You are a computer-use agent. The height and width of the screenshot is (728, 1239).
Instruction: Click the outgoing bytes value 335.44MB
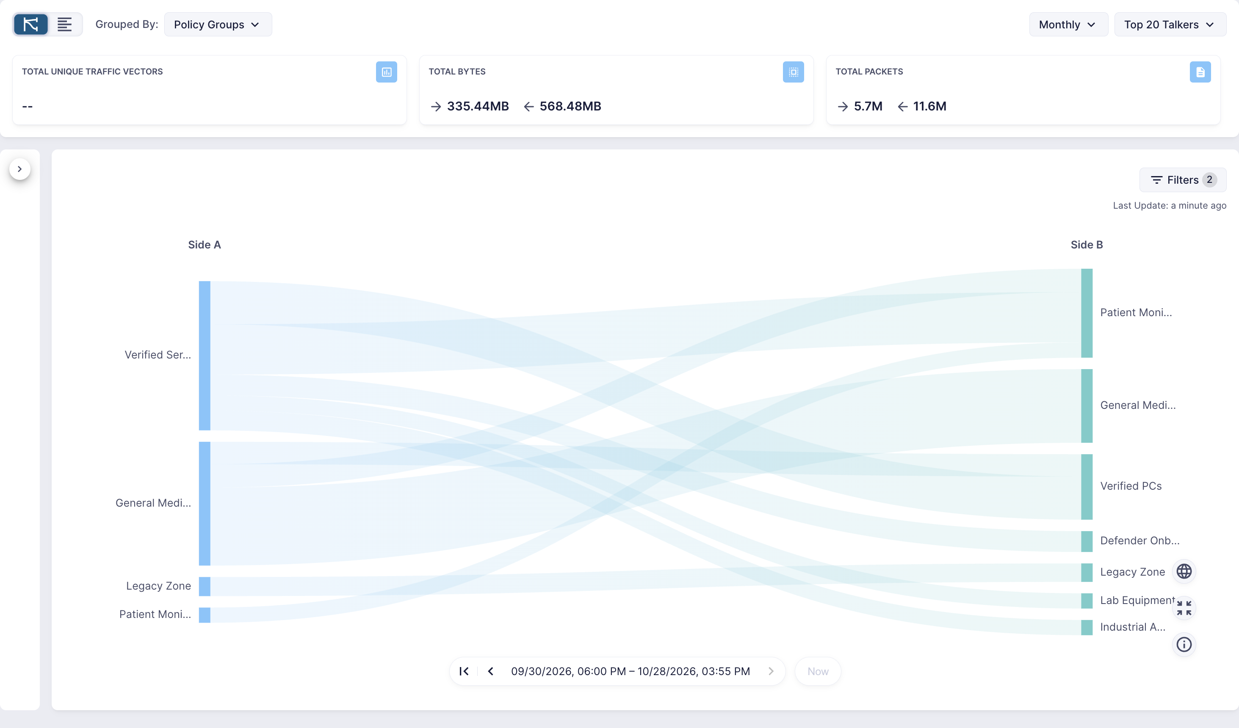pyautogui.click(x=477, y=106)
